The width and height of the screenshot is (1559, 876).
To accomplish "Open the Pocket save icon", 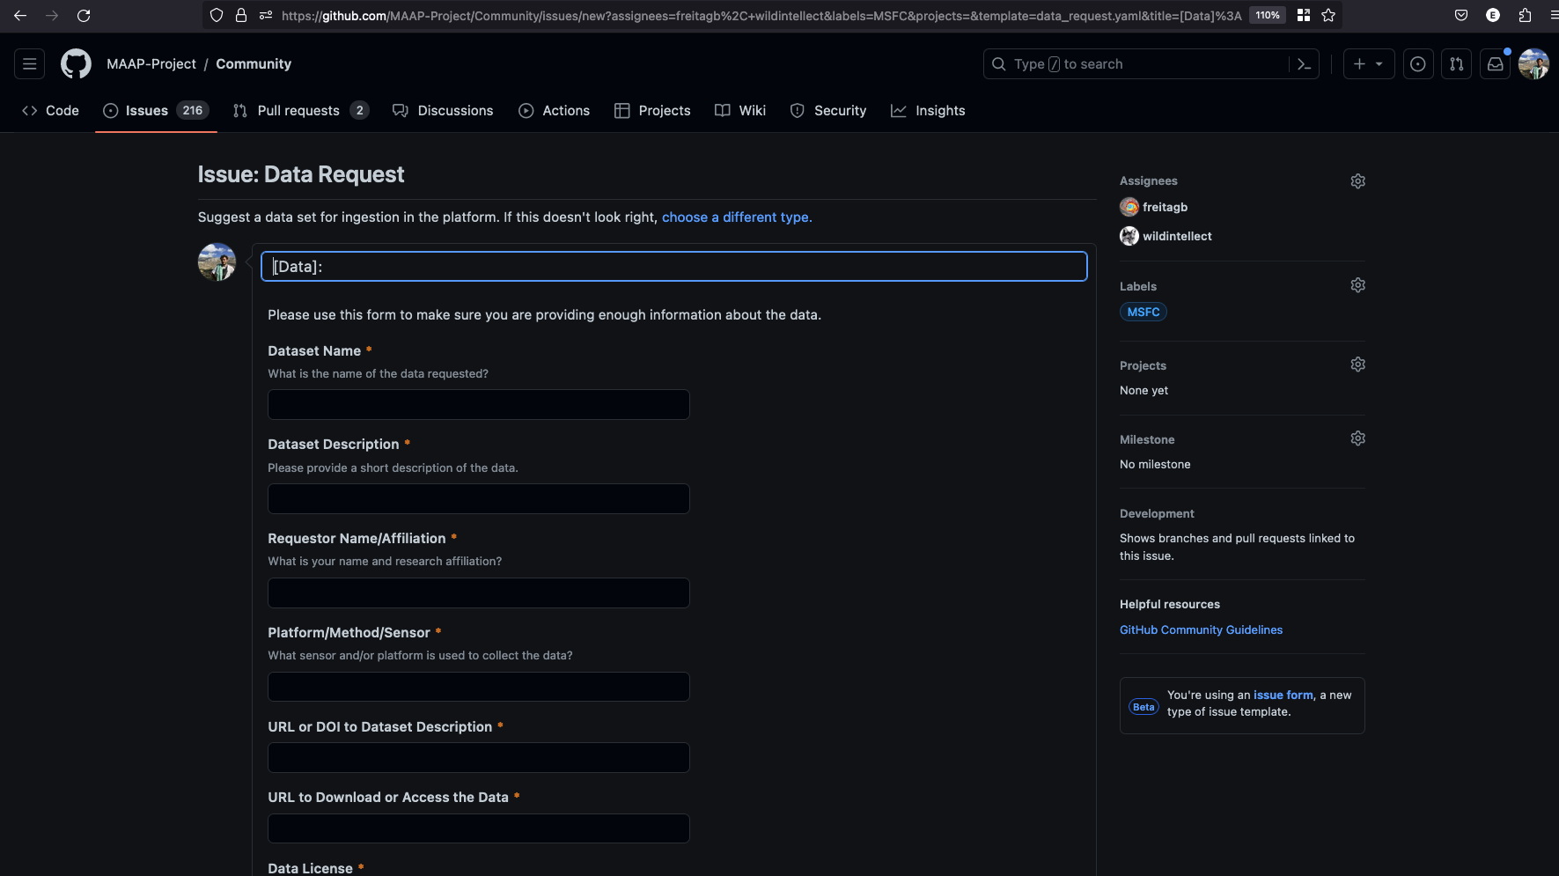I will coord(1461,15).
